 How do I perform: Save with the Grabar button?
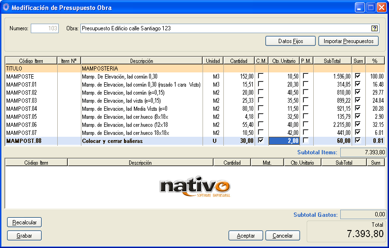[x=24, y=235]
